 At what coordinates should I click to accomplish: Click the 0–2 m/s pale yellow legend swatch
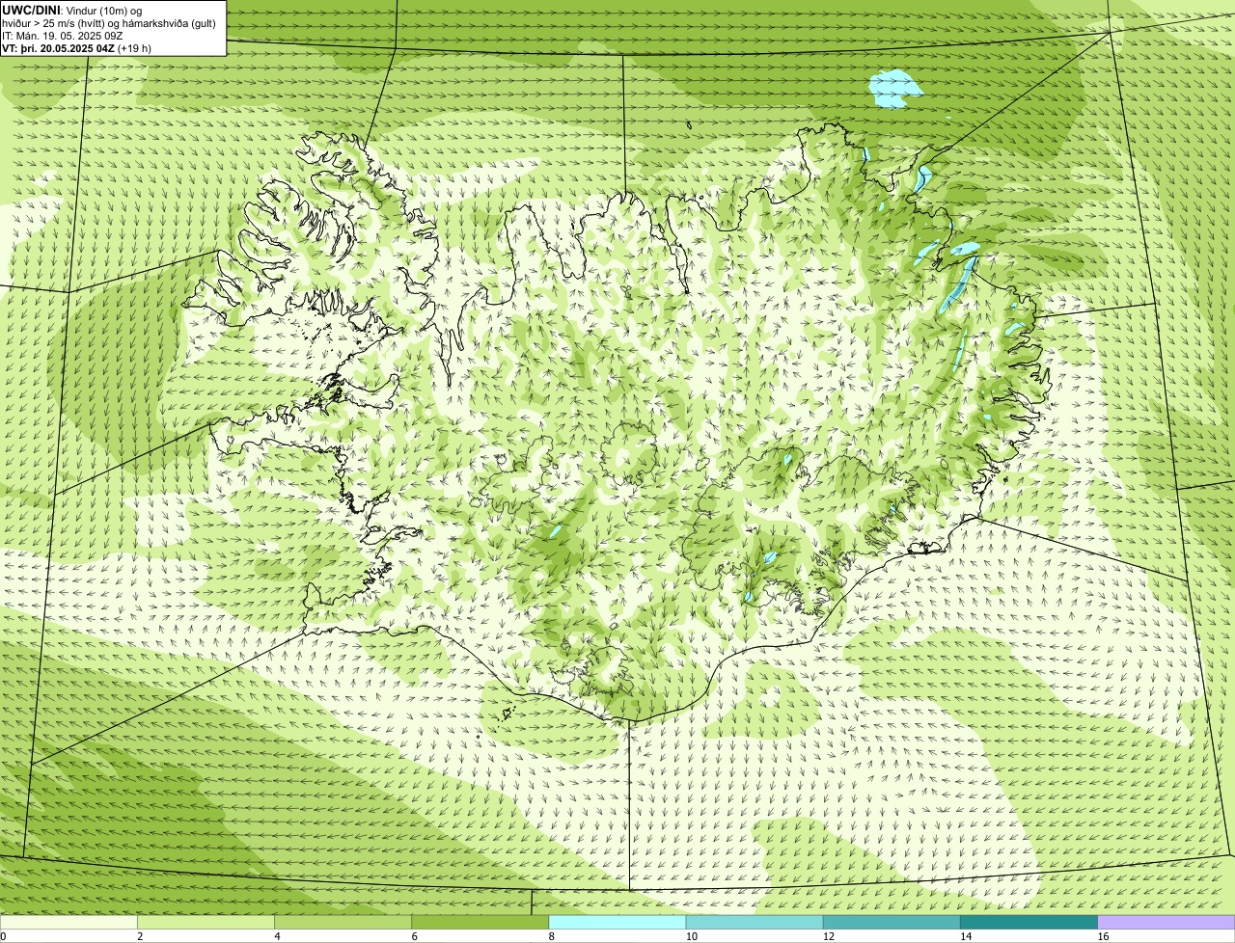tap(69, 923)
